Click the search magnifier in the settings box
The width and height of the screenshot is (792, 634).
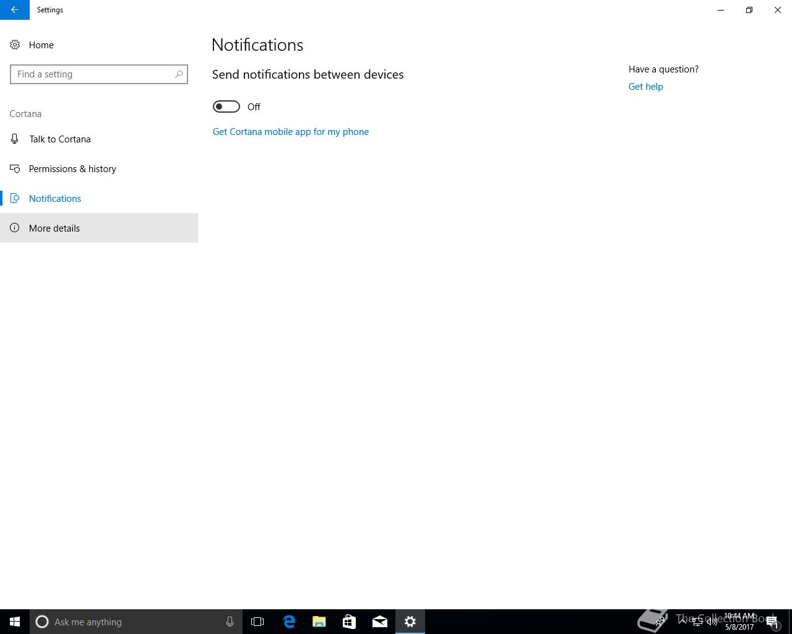tap(179, 74)
